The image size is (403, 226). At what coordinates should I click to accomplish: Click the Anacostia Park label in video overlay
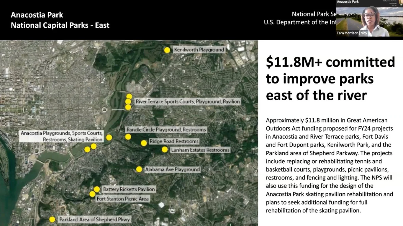[x=347, y=2]
